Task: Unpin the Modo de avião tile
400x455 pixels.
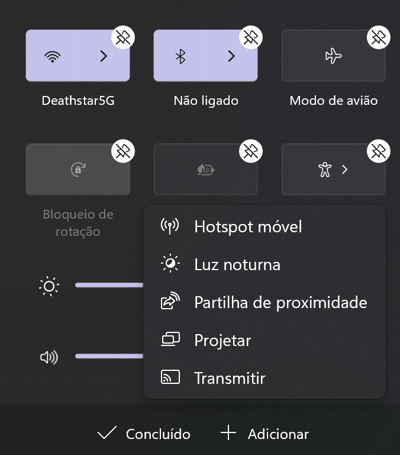Action: [378, 38]
